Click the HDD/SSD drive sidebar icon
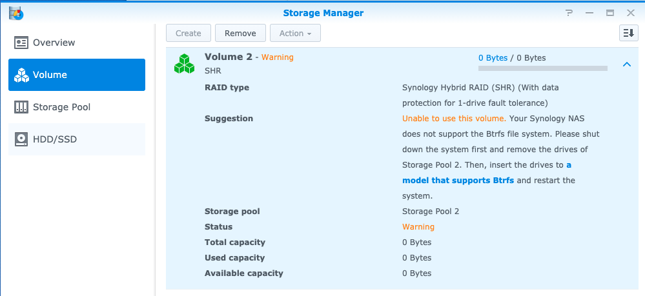This screenshot has height=296, width=645. tap(21, 139)
